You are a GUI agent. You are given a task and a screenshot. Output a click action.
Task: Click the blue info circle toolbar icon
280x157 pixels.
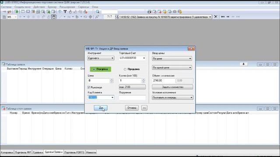point(60,12)
